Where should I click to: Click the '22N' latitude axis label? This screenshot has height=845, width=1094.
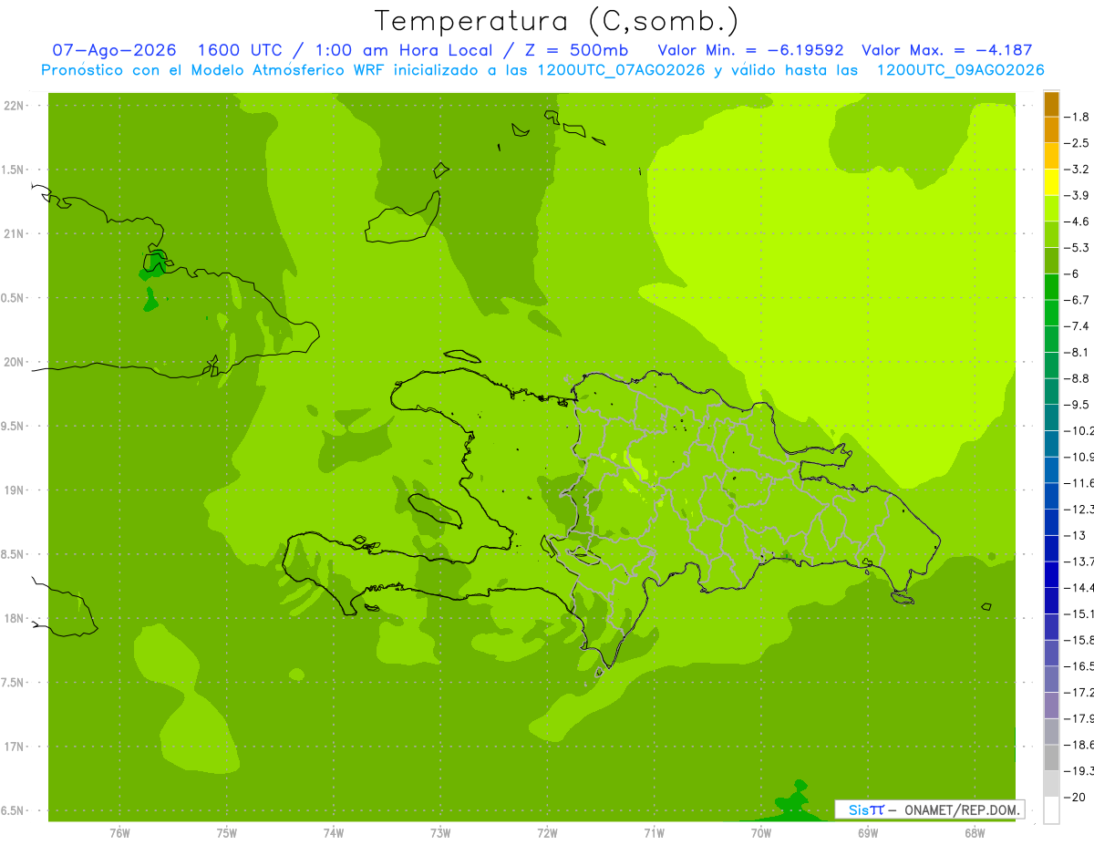14,106
